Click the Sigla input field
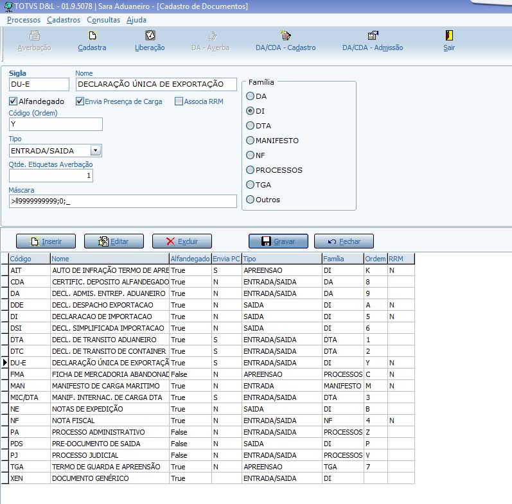This screenshot has width=512, height=504. [39, 84]
